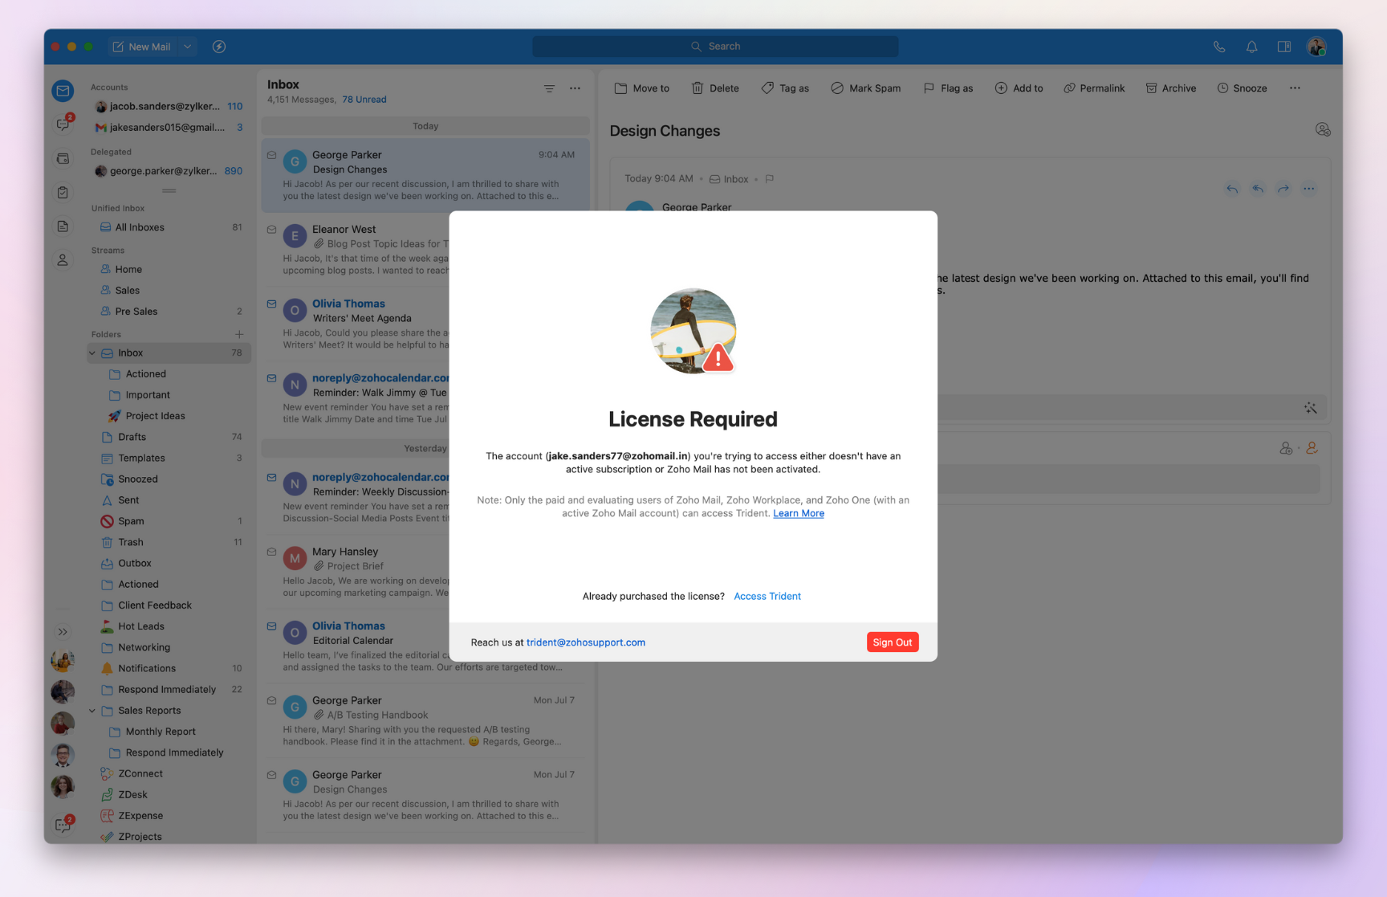Open the Inbox list more options ellipsis
The width and height of the screenshot is (1387, 897).
[x=575, y=88]
